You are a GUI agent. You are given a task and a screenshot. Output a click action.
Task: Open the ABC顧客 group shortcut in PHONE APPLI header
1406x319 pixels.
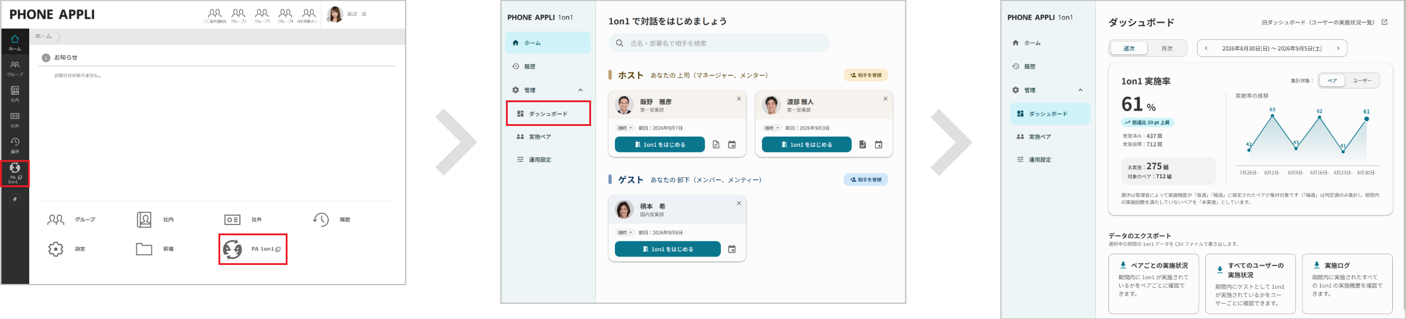tap(309, 15)
